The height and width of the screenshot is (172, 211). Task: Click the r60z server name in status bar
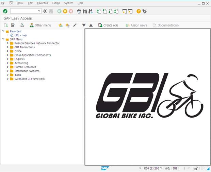[168, 168]
